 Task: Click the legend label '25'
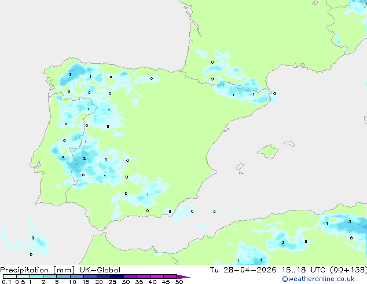coord(112,282)
